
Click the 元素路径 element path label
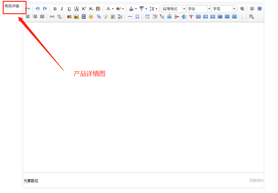pyautogui.click(x=31, y=181)
